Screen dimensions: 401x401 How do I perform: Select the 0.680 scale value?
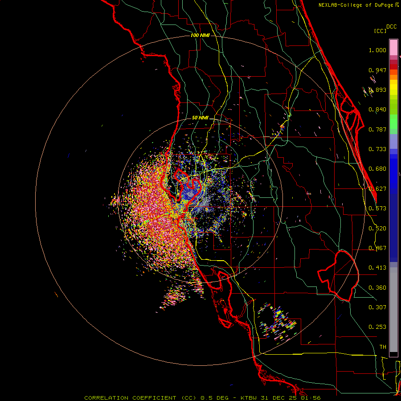click(377, 169)
